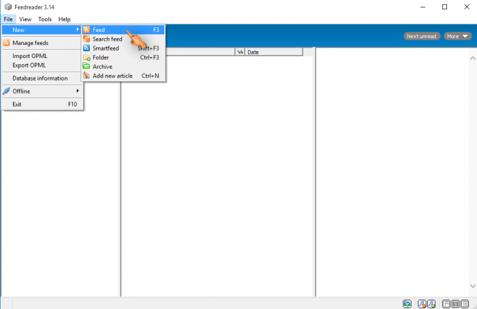Click the green folder icon beside Archive
This screenshot has height=309, width=477.
(x=87, y=66)
